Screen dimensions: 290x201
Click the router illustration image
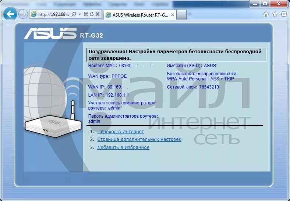pyautogui.click(x=53, y=120)
